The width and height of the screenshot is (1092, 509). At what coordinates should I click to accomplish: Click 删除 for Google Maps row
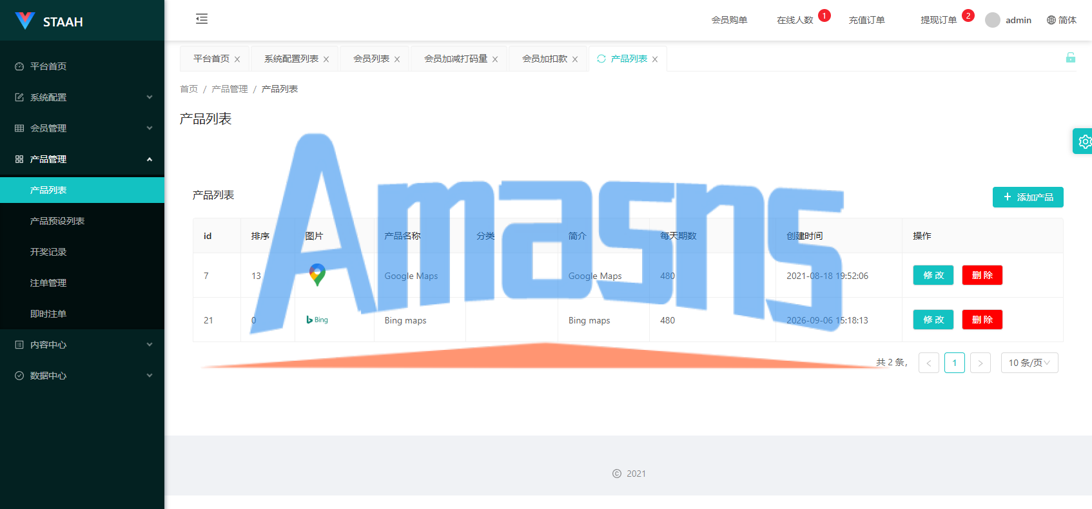pos(982,275)
